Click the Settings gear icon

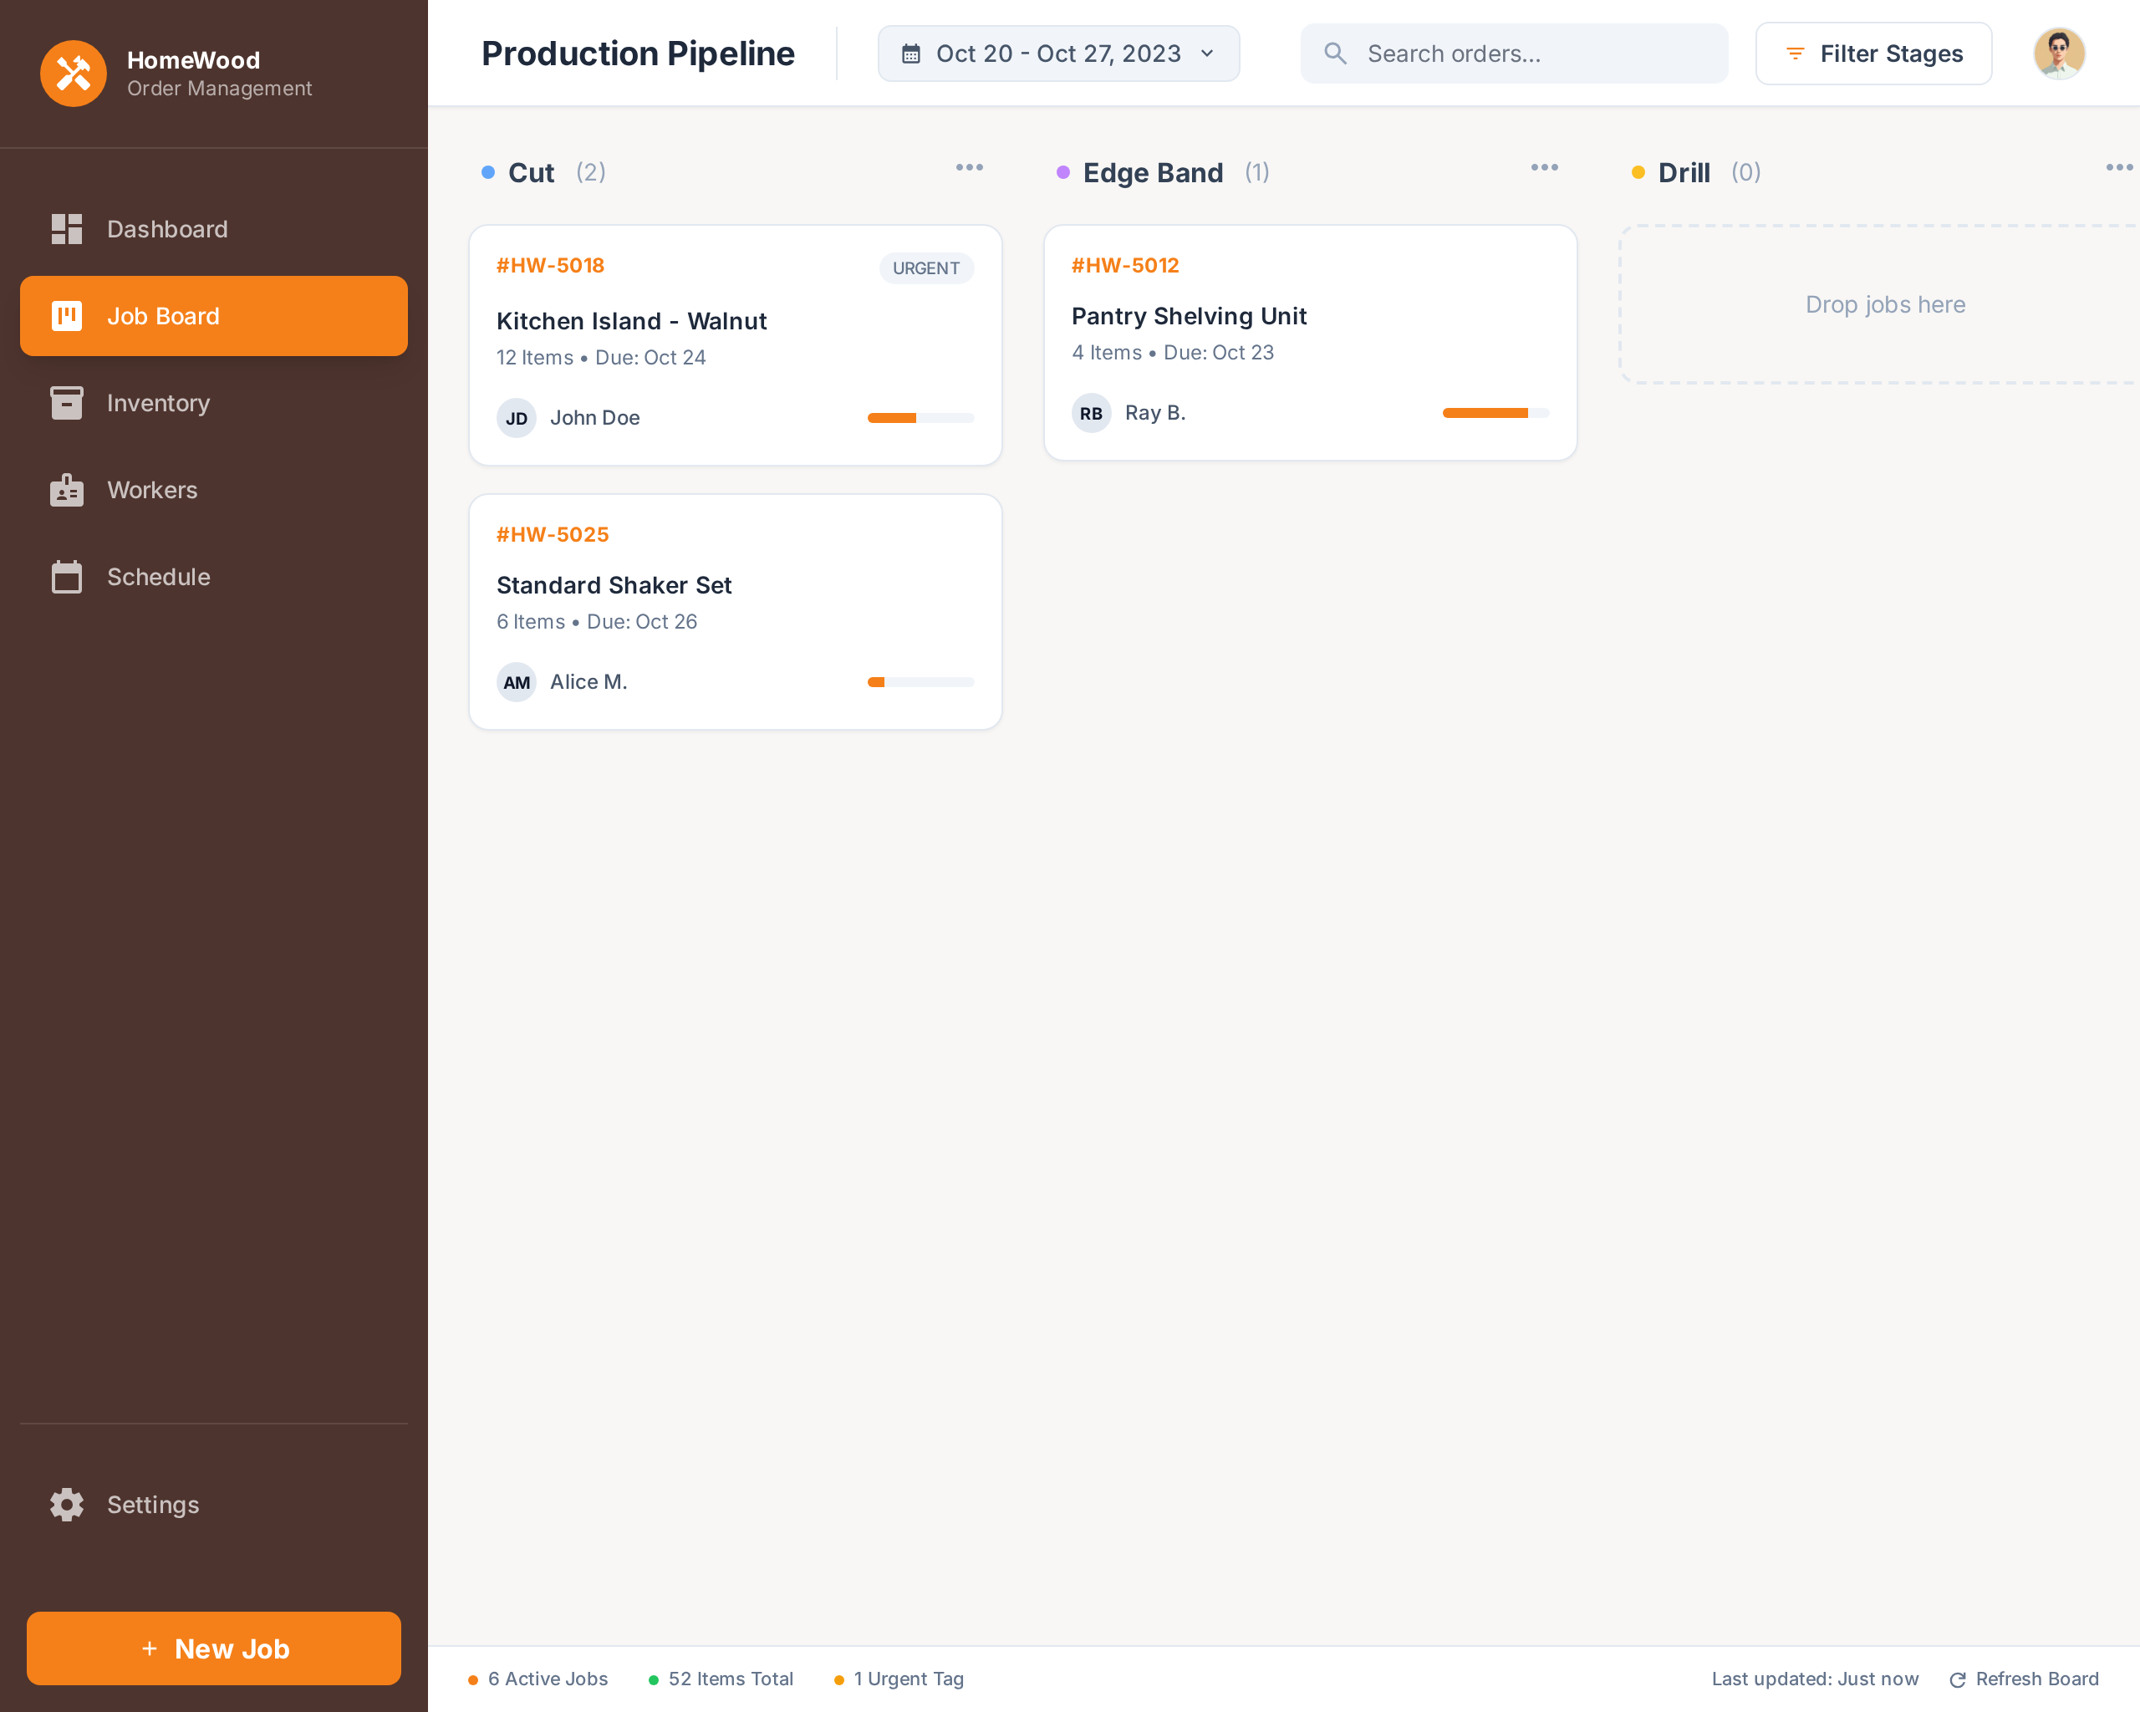click(67, 1505)
